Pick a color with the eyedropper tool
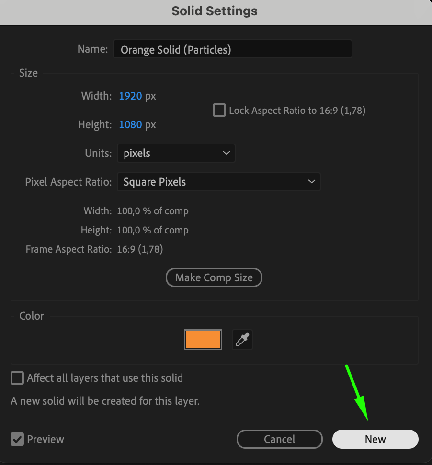This screenshot has width=432, height=465. [x=242, y=340]
